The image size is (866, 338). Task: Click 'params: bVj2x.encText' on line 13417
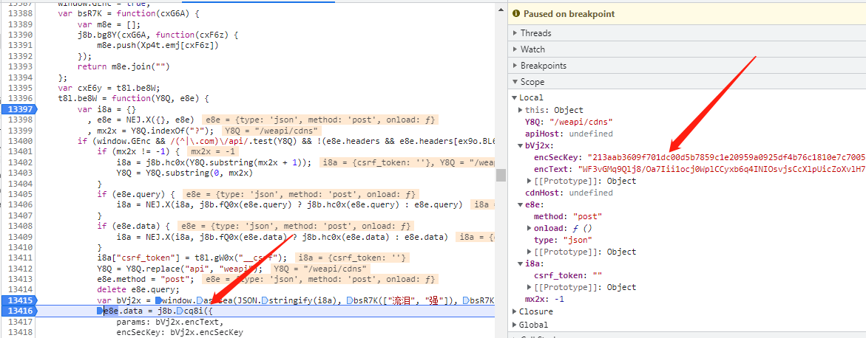[x=169, y=322]
